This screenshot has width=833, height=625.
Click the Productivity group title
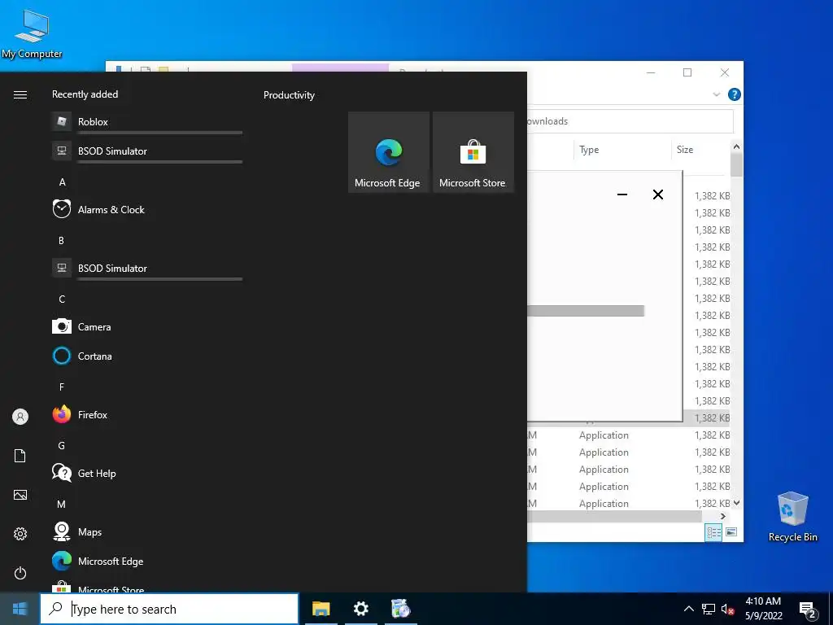[289, 95]
